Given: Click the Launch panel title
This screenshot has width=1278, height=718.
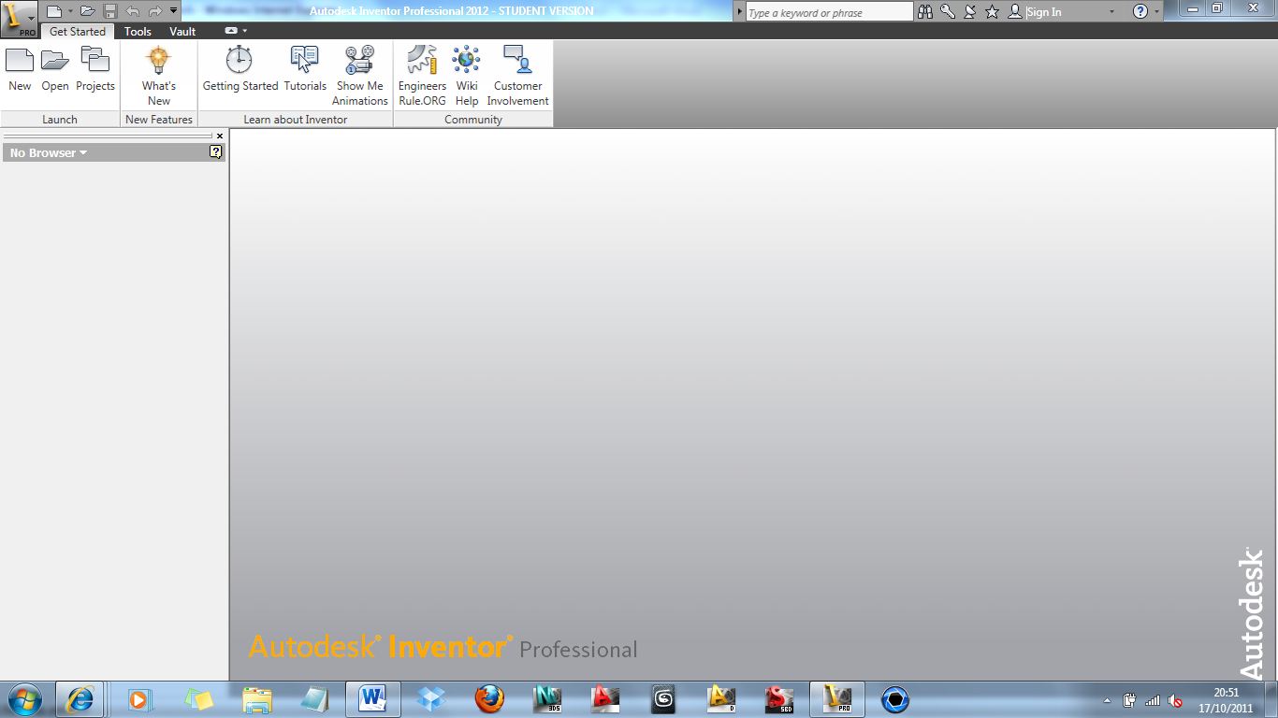Looking at the screenshot, I should tap(60, 120).
